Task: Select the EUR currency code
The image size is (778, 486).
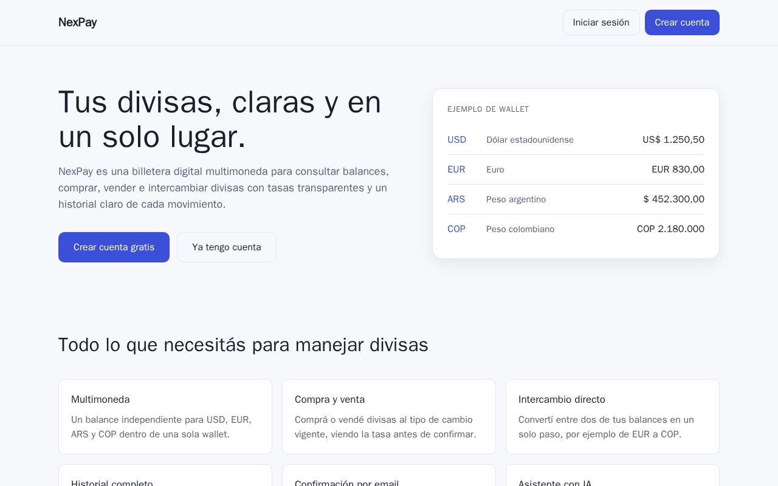Action: 456,169
